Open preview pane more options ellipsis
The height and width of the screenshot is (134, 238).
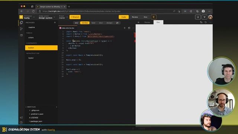tap(210, 22)
